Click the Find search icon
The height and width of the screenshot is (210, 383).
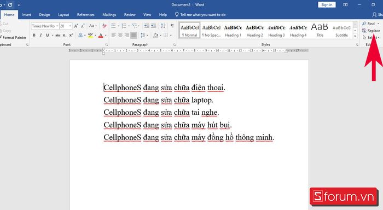[364, 24]
